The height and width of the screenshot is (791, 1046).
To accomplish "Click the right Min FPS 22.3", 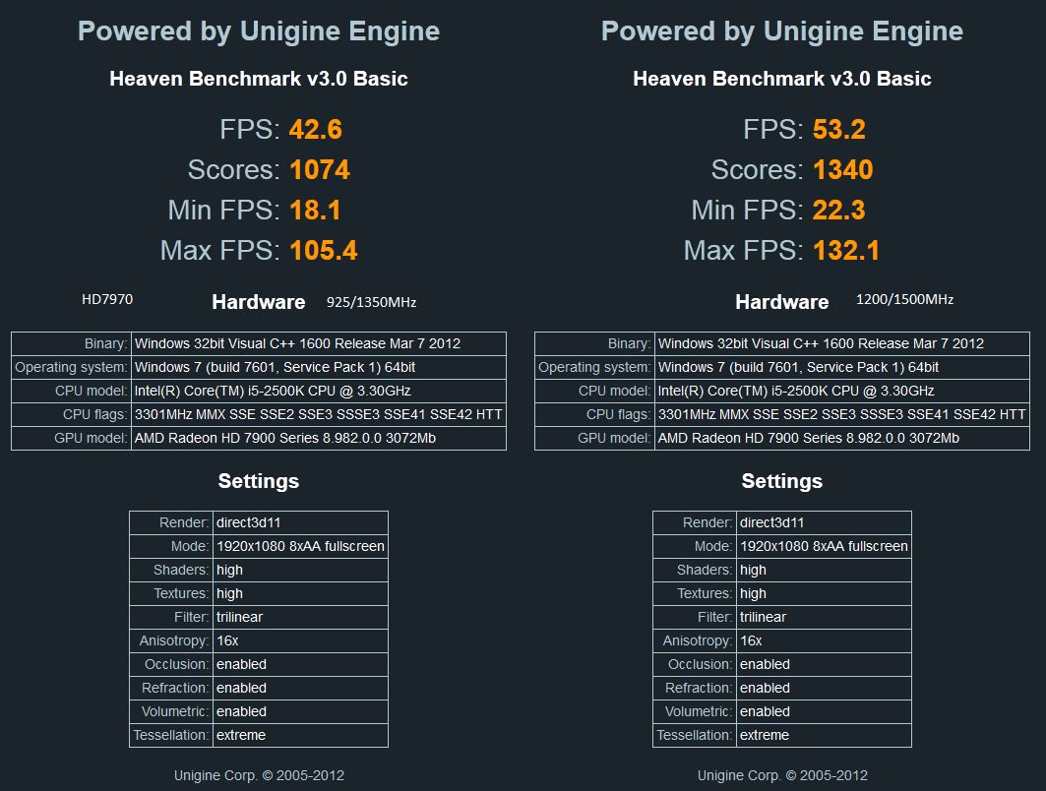I will (x=839, y=211).
